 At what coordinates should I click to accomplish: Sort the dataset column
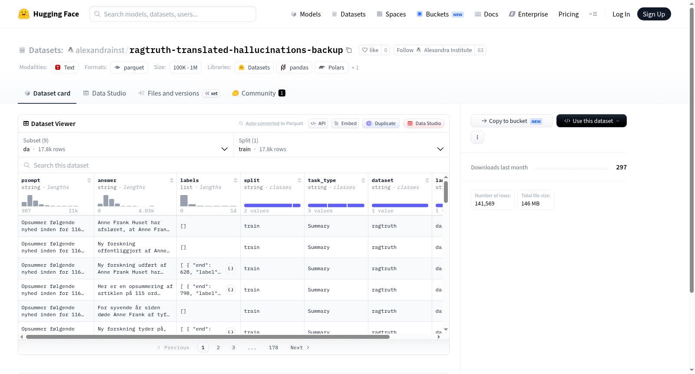pos(427,180)
